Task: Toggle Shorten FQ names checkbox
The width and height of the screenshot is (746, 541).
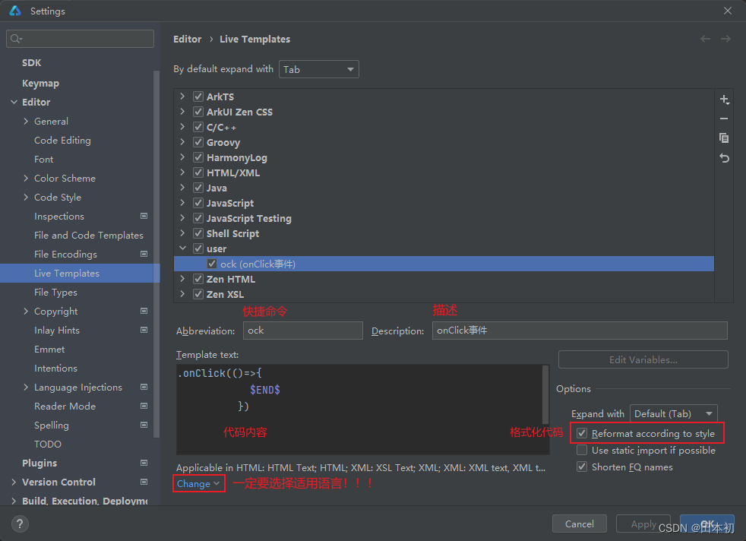Action: click(581, 467)
